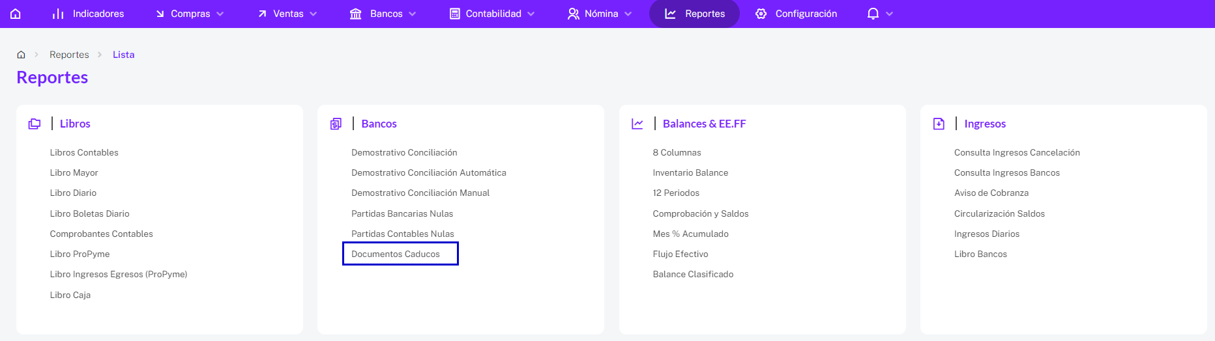The image size is (1215, 341).
Task: Open the Nómina dropdown chevron
Action: [628, 14]
